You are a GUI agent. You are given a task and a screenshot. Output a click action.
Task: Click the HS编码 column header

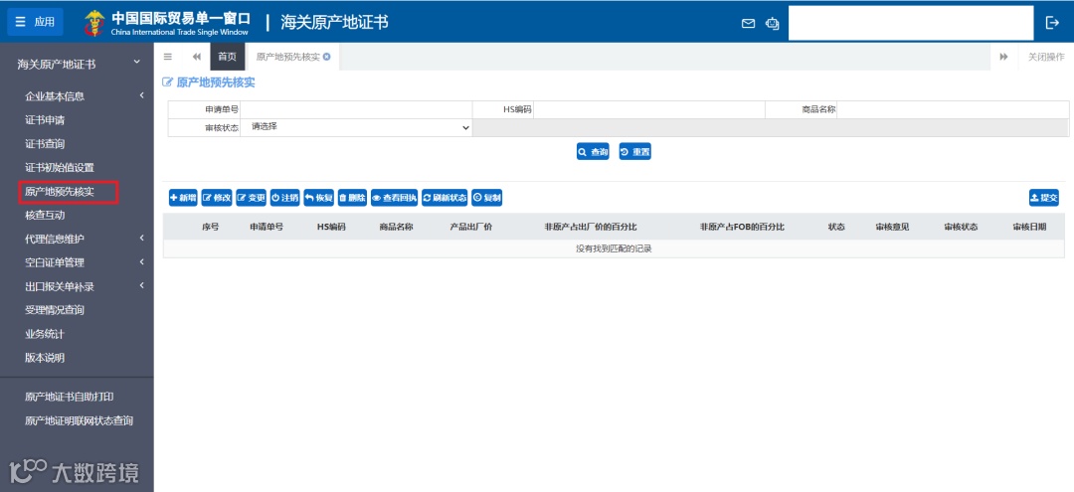coord(331,227)
